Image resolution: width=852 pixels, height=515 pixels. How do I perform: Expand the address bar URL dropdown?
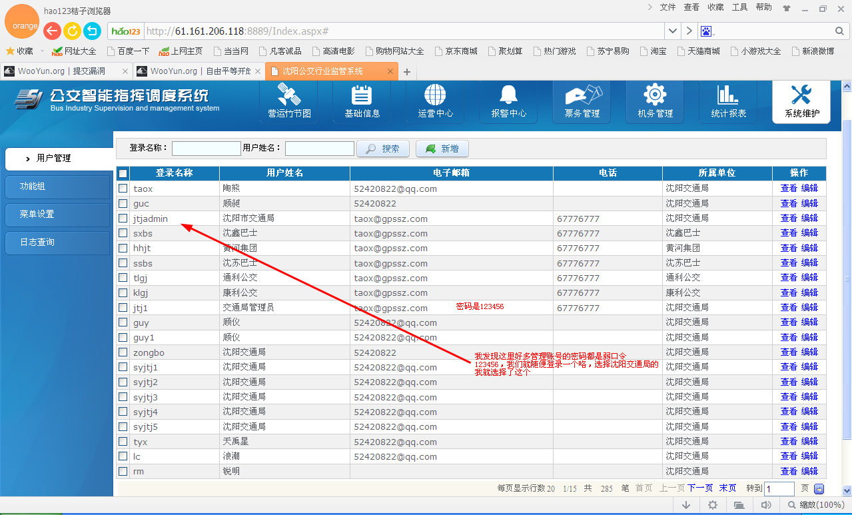(673, 31)
